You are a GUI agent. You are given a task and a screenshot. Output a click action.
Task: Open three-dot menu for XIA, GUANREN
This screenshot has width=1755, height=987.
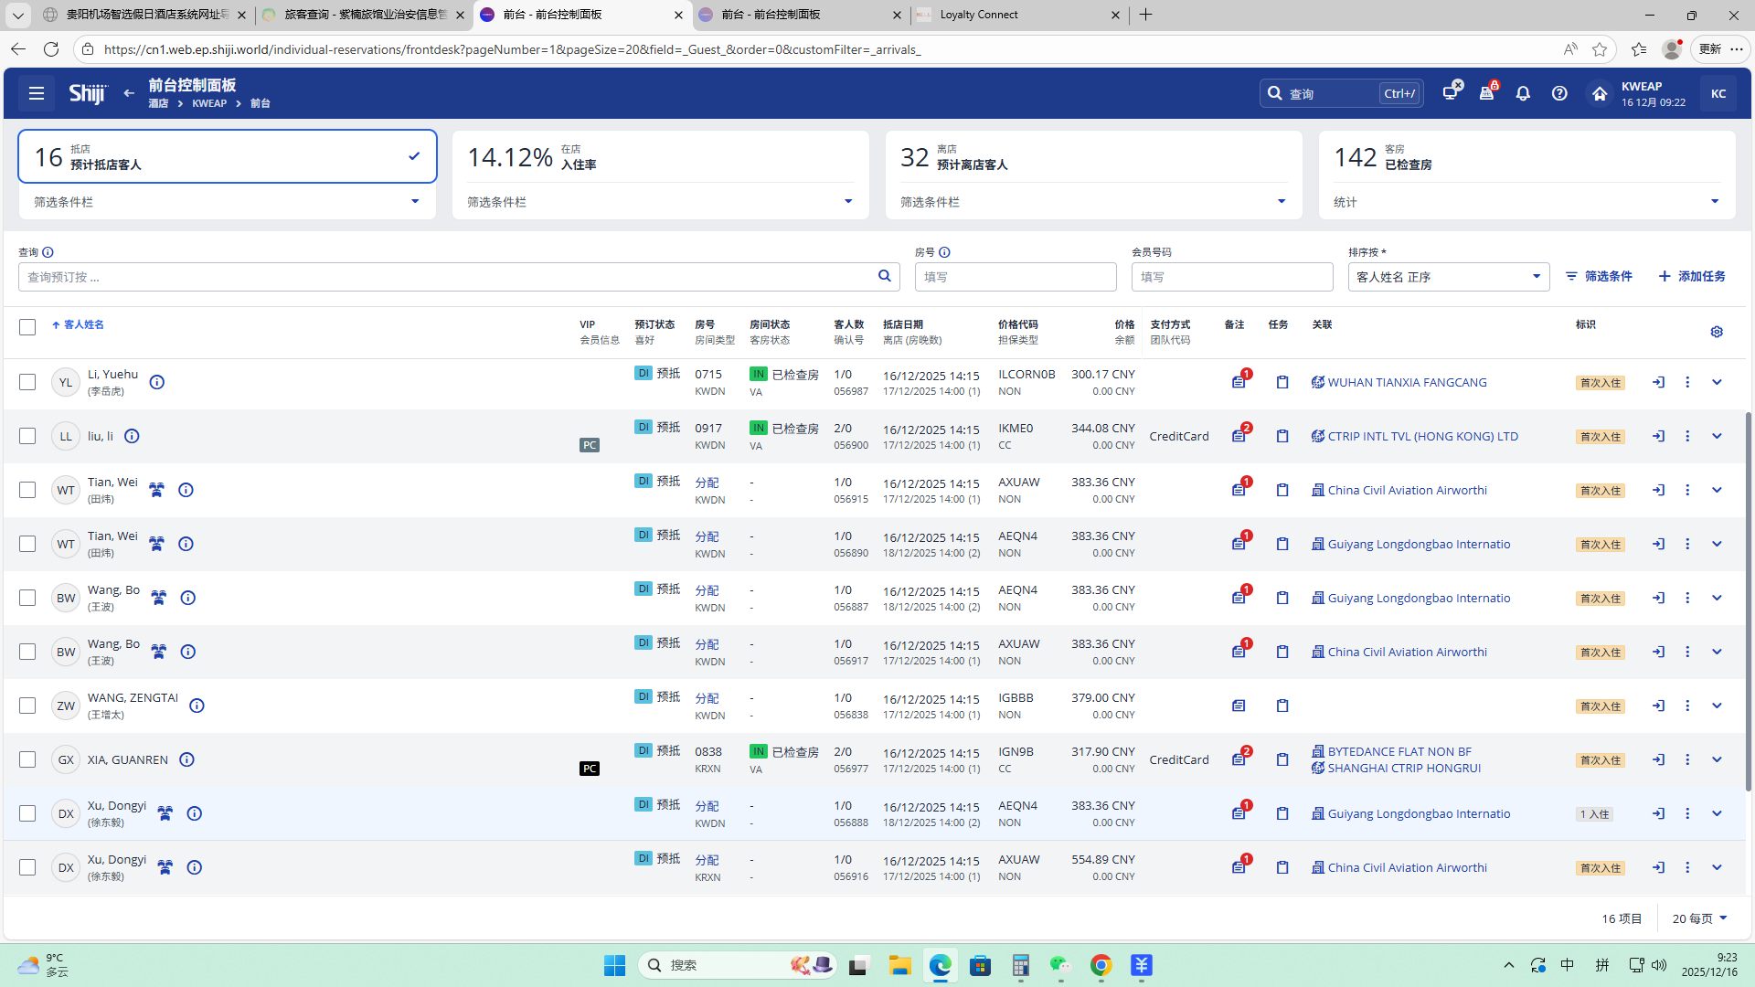pos(1687,759)
